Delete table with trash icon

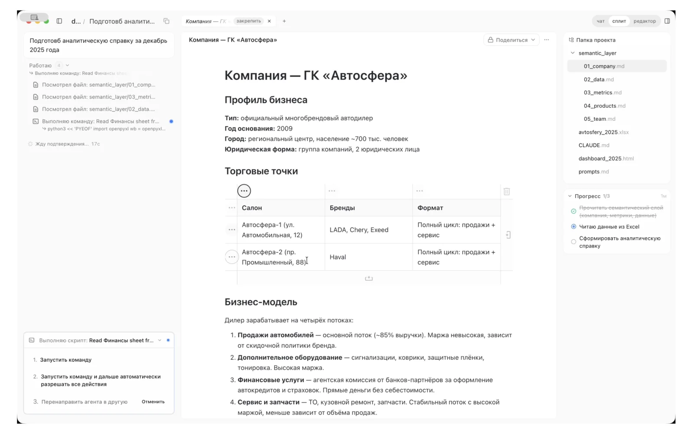tap(507, 191)
